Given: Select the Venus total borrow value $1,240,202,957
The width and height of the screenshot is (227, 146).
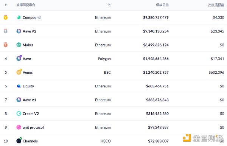Looking at the screenshot, I should [156, 72].
